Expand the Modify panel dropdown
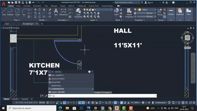The image size is (197, 111). 43,20
